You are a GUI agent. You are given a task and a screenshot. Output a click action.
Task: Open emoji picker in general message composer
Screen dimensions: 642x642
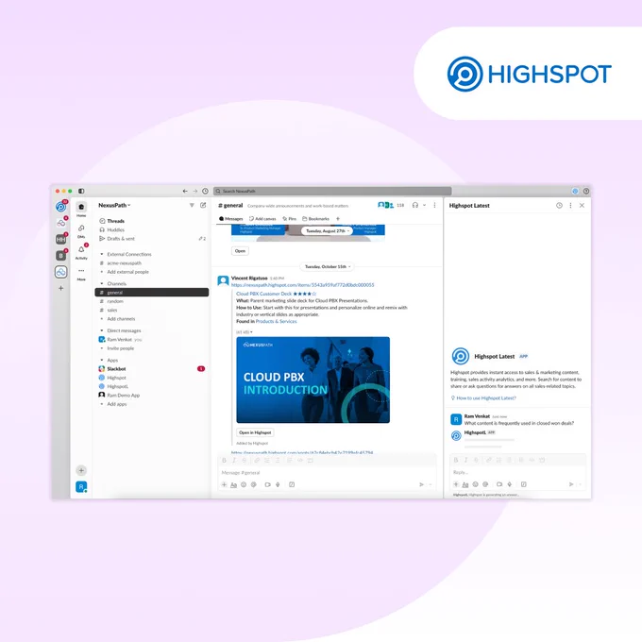[244, 484]
